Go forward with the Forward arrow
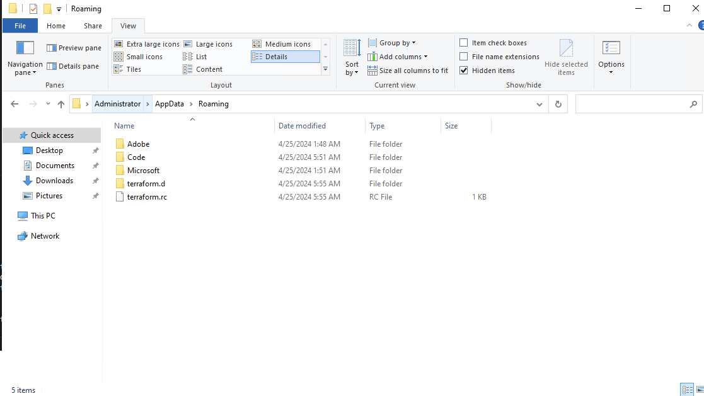This screenshot has height=396, width=704. pos(33,104)
